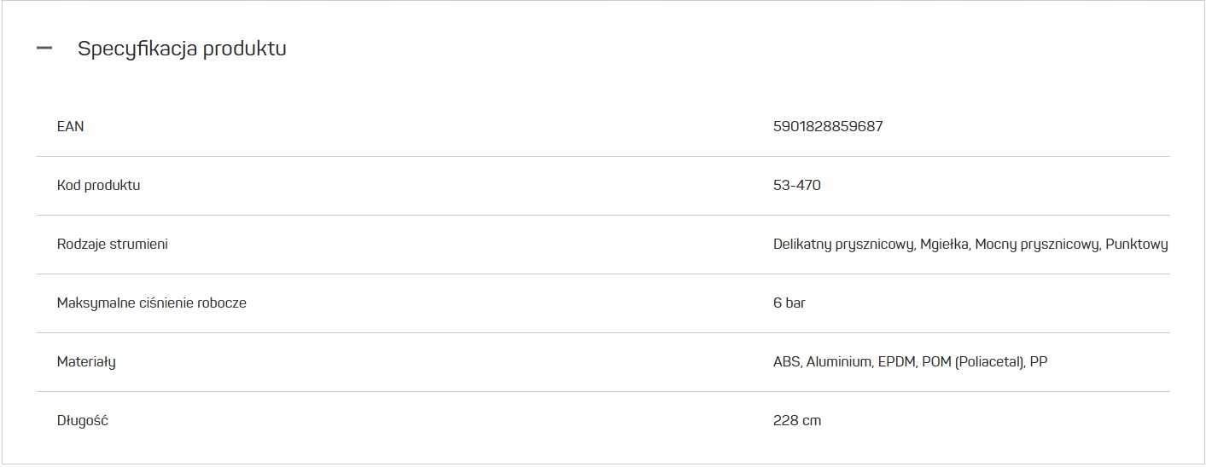Click the EAN row label
Viewport: 1206px width, 467px height.
70,126
